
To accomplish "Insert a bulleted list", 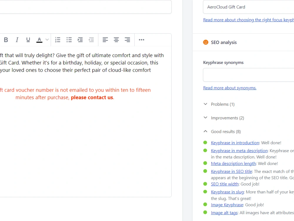I will pos(69,40).
